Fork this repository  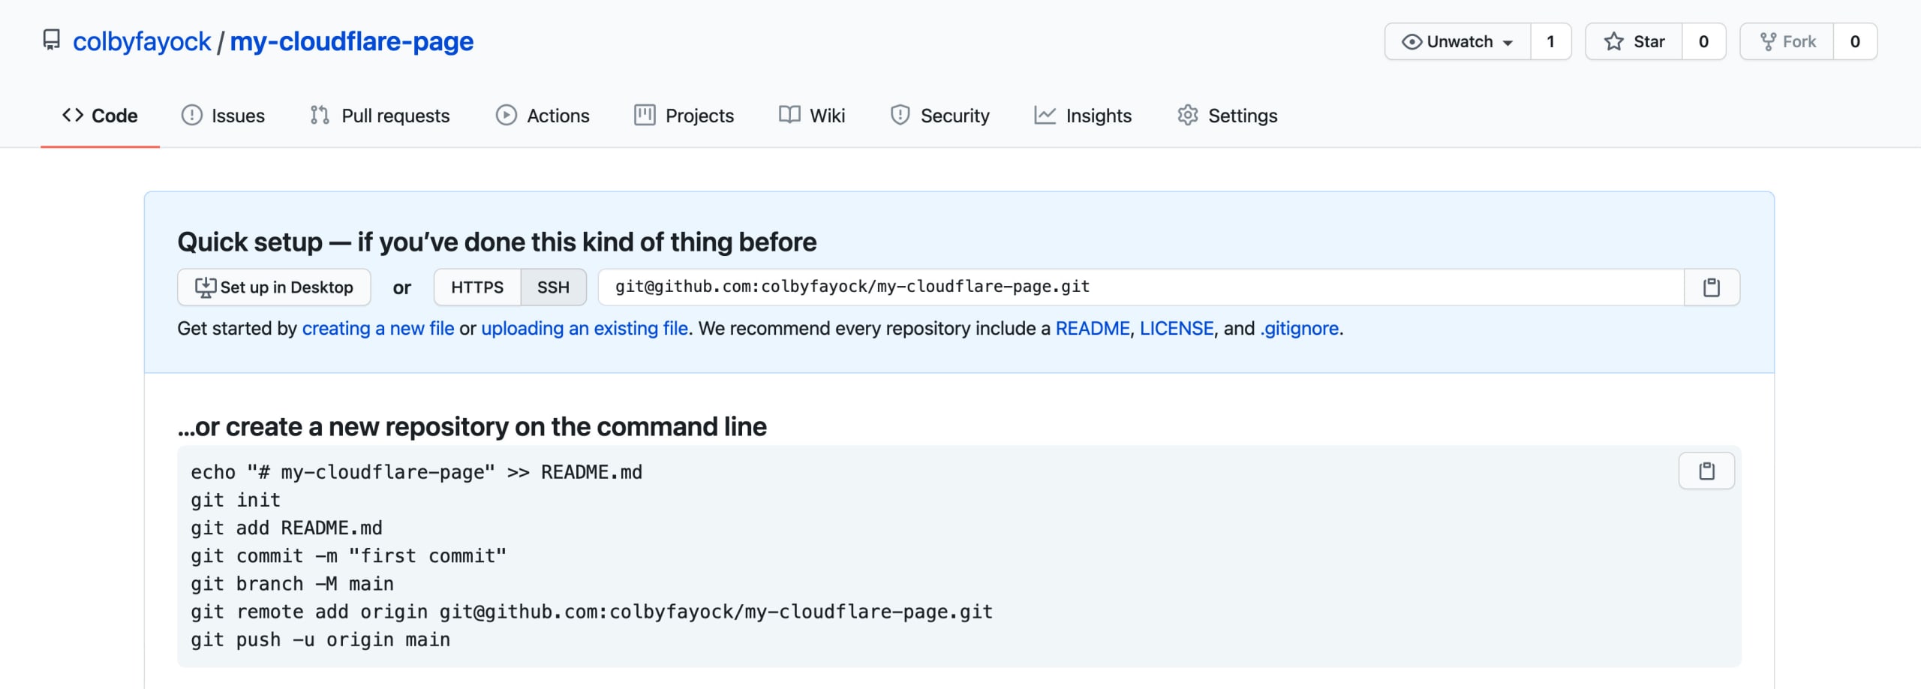(x=1787, y=41)
